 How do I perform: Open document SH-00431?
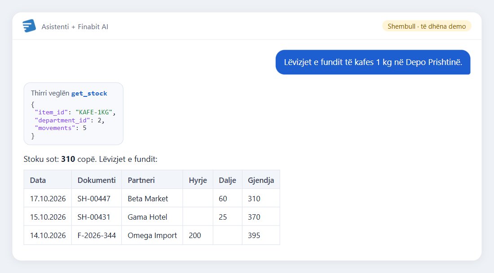click(94, 217)
